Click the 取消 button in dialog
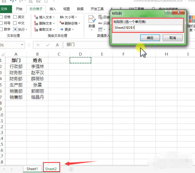Image resolution: width=195 pixels, height=173 pixels. 173,38
